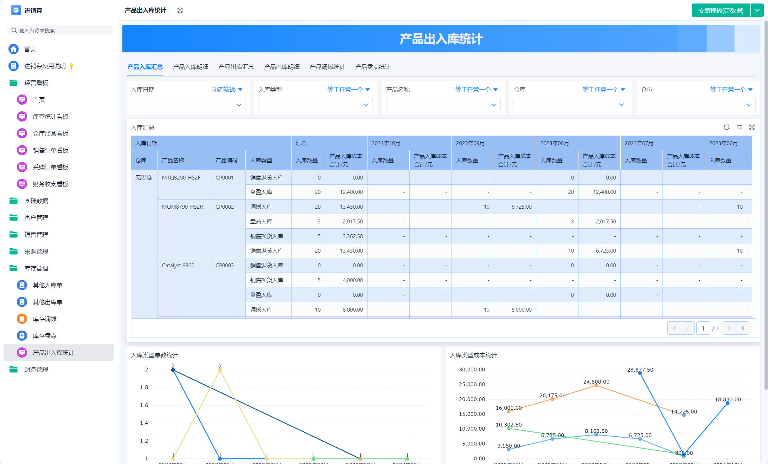Open 进销存使用说明 document

click(x=45, y=66)
